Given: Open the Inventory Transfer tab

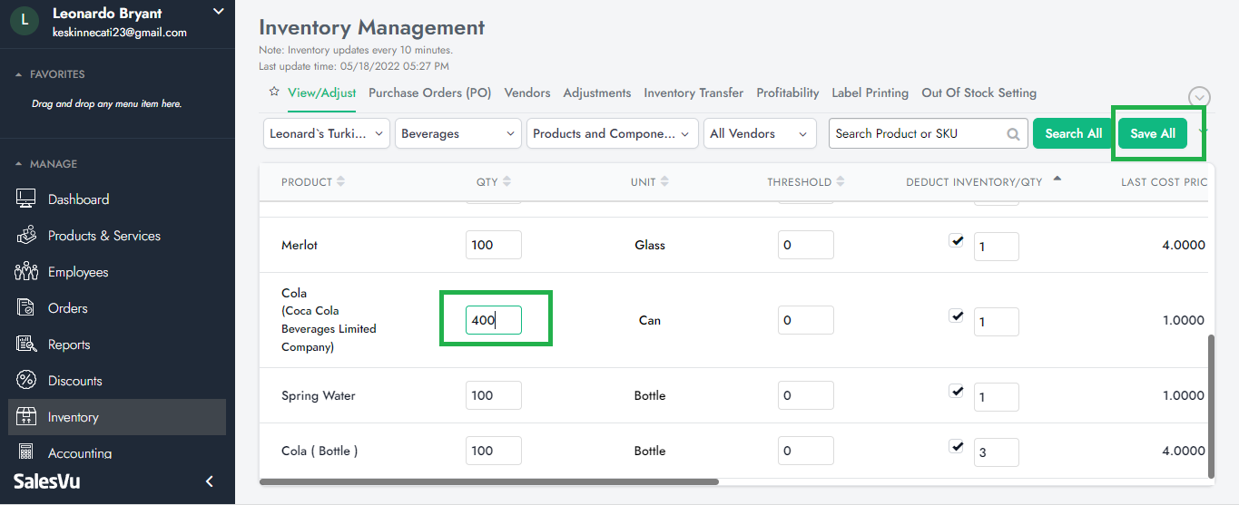Looking at the screenshot, I should click(693, 92).
